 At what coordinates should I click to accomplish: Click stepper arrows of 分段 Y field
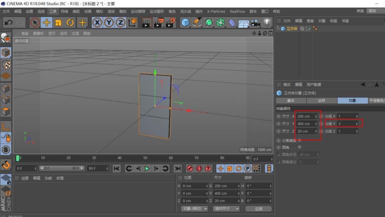point(357,124)
